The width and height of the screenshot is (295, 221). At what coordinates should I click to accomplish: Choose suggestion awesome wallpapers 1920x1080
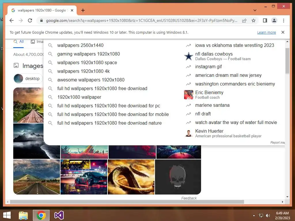[91, 80]
